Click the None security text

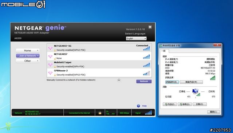[59, 58]
